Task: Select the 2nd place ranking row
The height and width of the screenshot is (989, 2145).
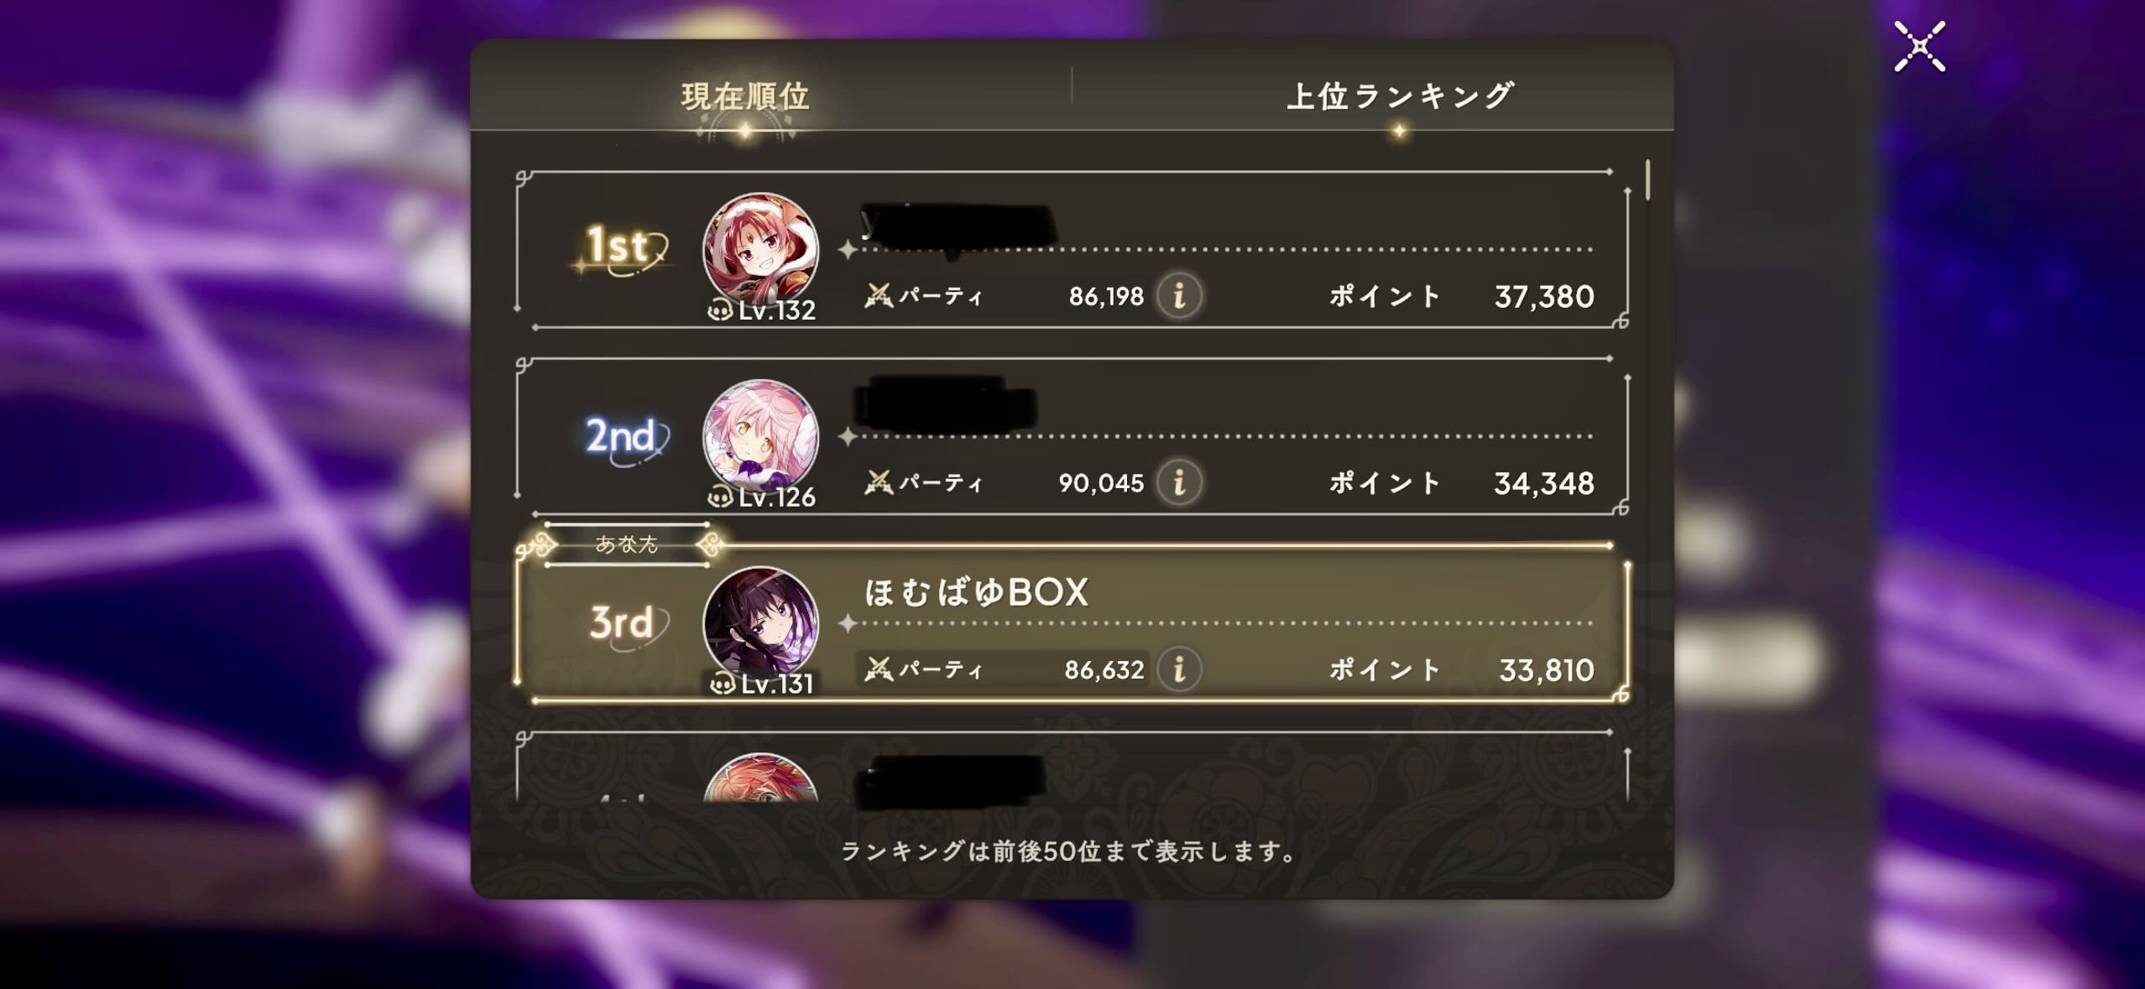Action: [x=1072, y=437]
